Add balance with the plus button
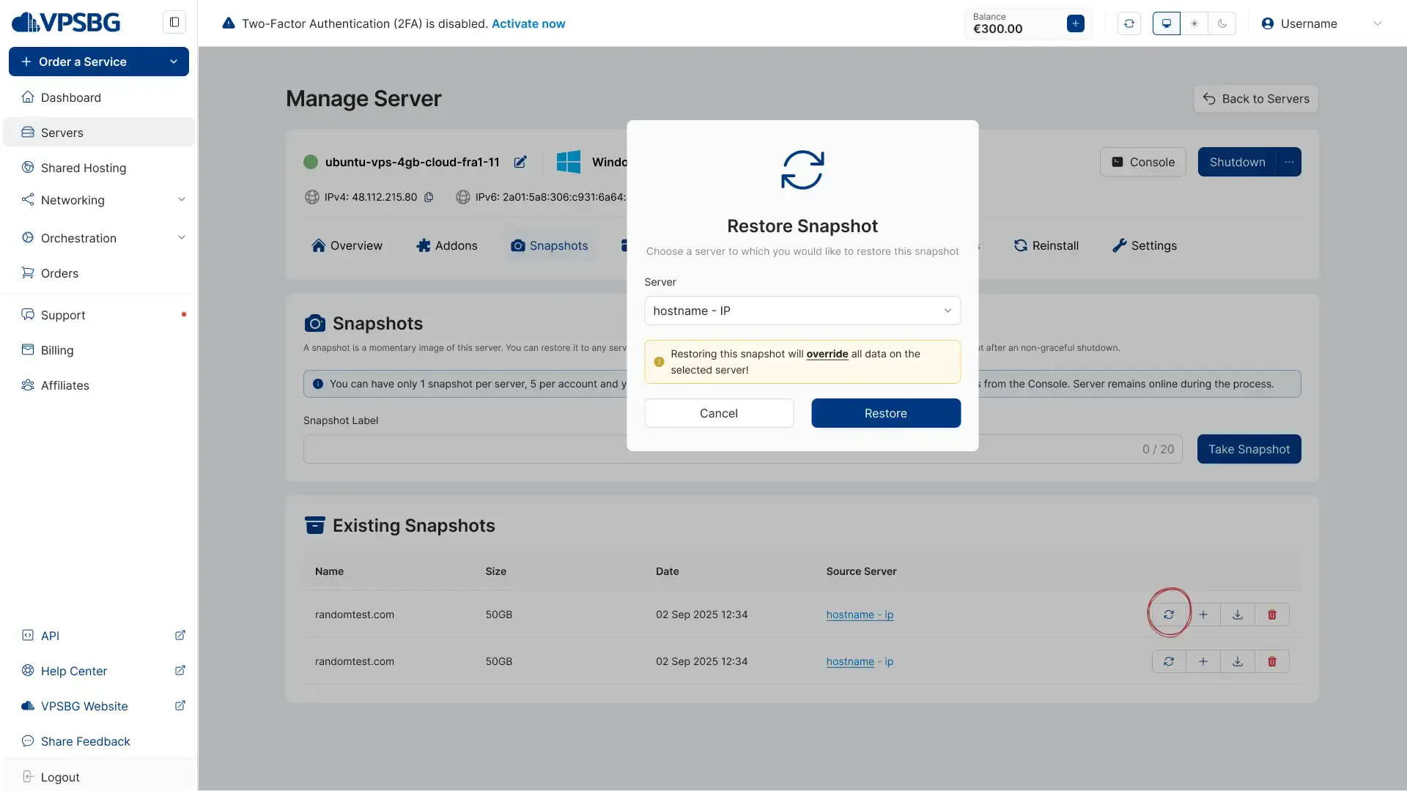Viewport: 1407px width, 791px height. pyautogui.click(x=1075, y=23)
